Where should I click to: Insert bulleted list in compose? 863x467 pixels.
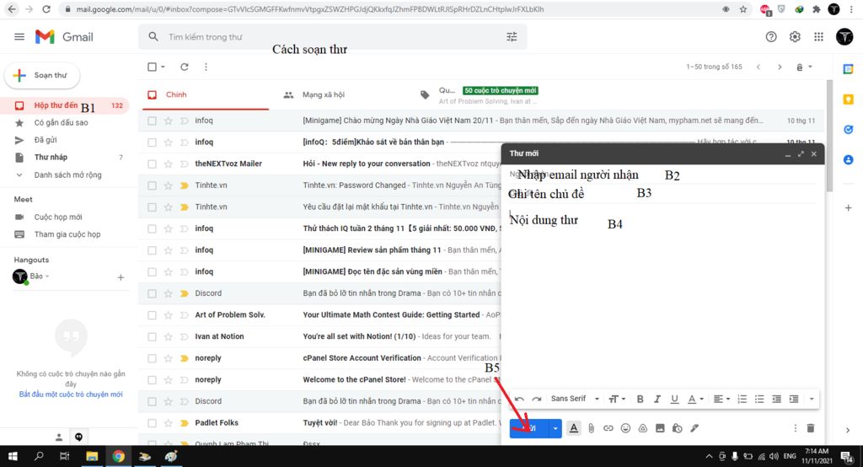tap(759, 399)
